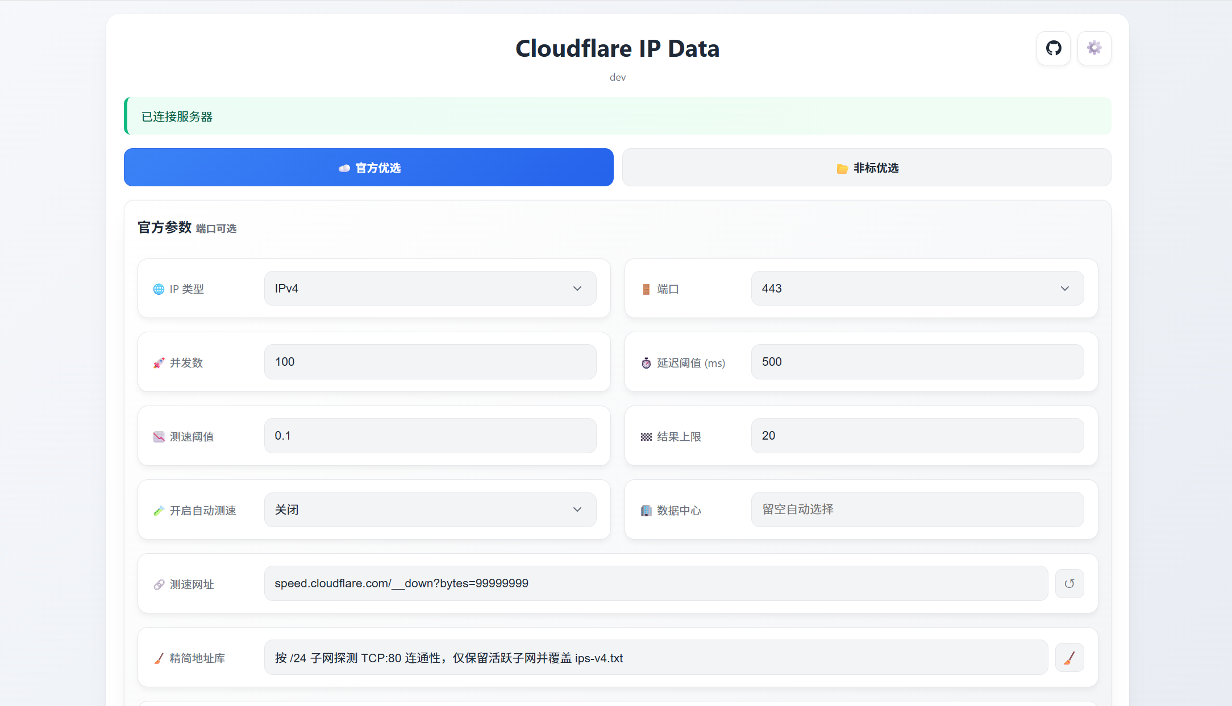Click the broom icon beside 精简地址库 label
The image size is (1232, 706).
pos(159,658)
